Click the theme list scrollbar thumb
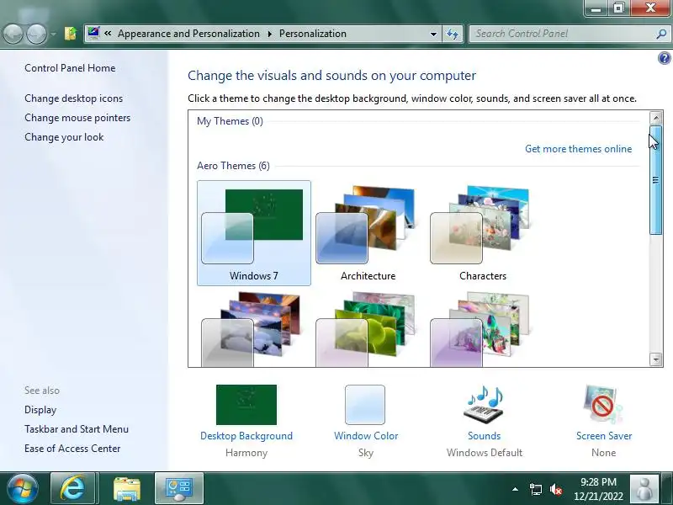 (655, 180)
